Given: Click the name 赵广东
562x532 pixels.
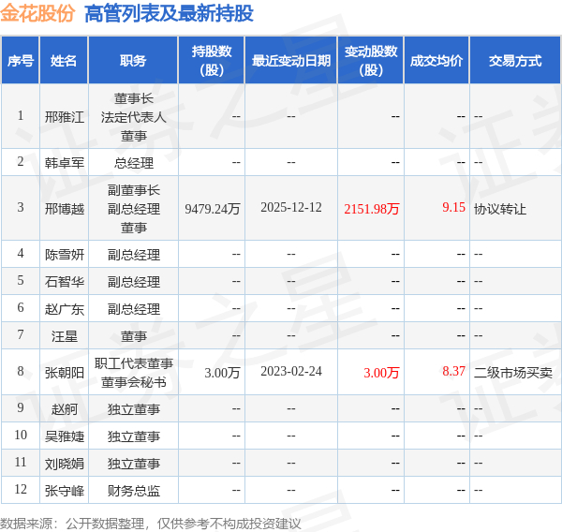Looking at the screenshot, I should click(64, 309).
